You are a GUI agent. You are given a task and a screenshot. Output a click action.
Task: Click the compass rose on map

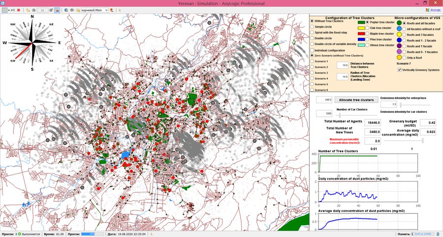(x=32, y=43)
